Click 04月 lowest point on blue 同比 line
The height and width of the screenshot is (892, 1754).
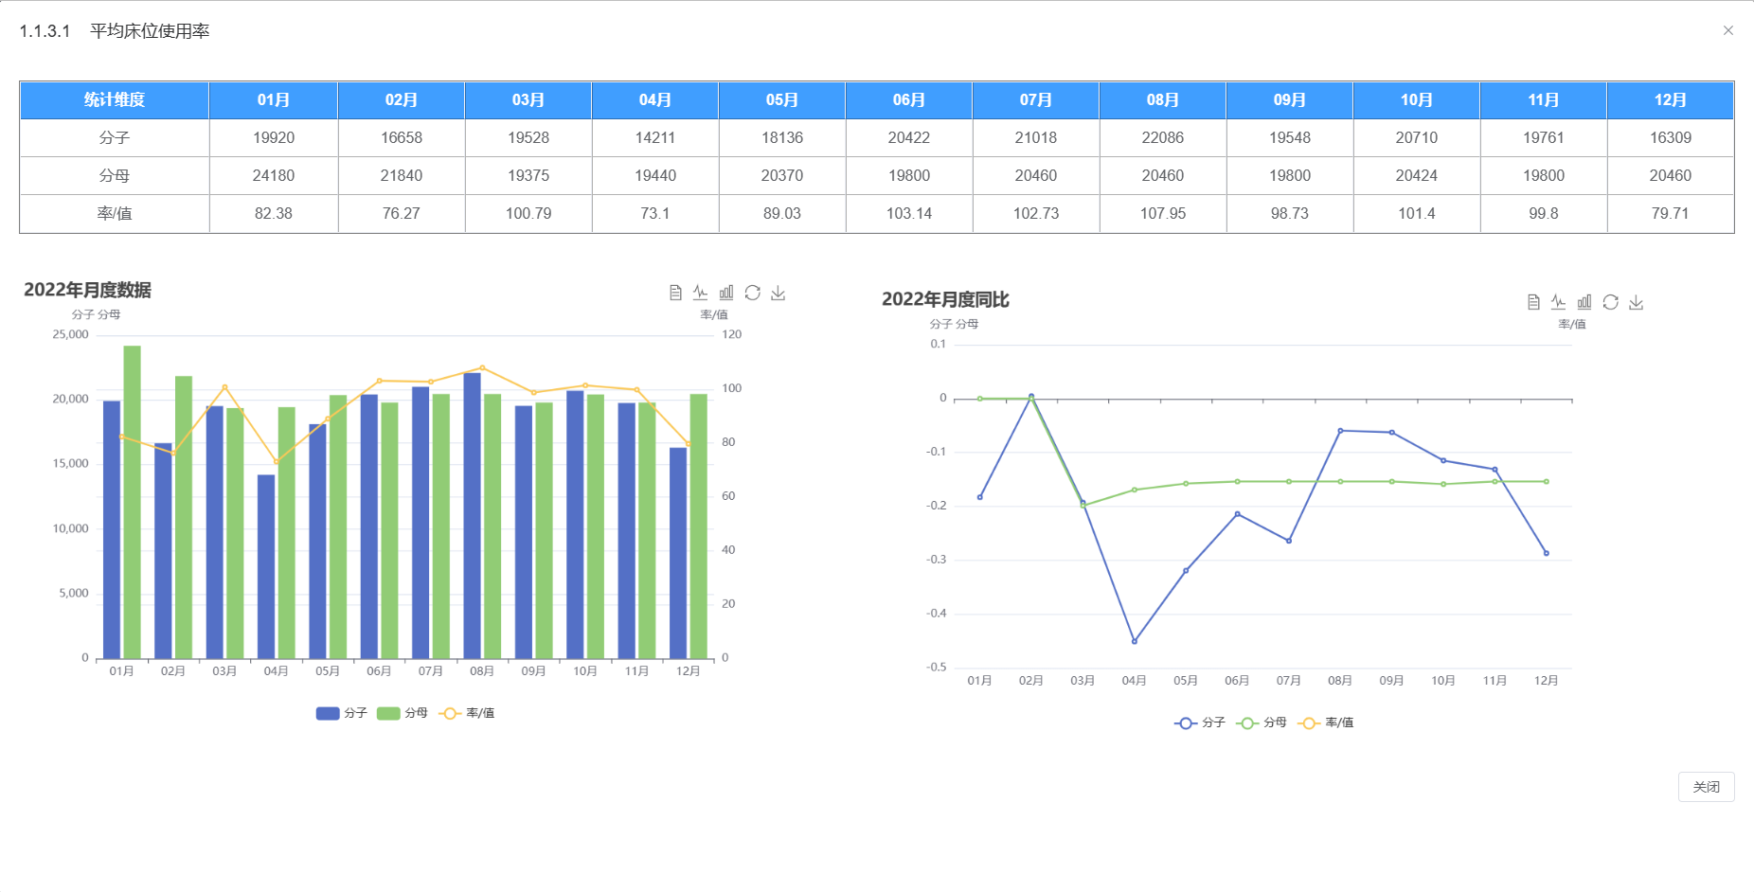point(1135,641)
